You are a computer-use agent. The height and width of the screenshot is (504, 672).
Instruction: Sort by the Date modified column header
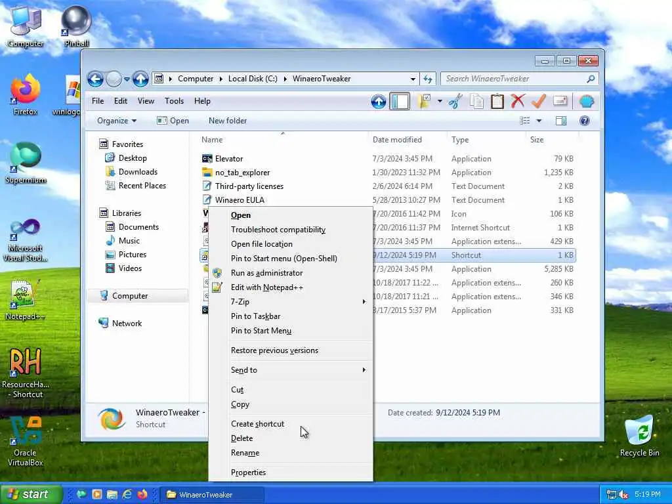coord(397,140)
